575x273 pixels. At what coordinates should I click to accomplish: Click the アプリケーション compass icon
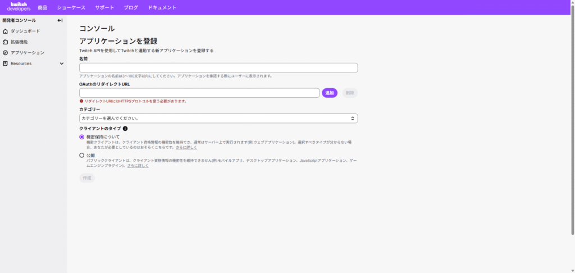(x=5, y=52)
